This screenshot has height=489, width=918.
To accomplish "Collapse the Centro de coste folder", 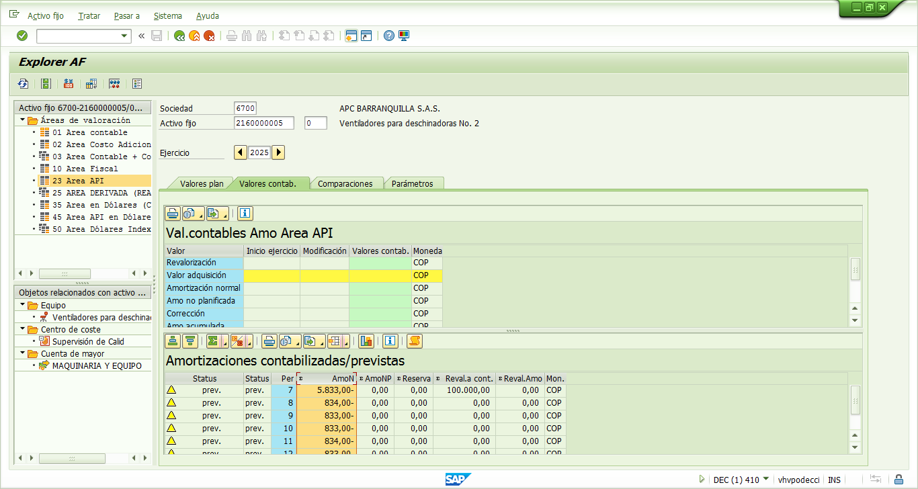I will click(22, 330).
